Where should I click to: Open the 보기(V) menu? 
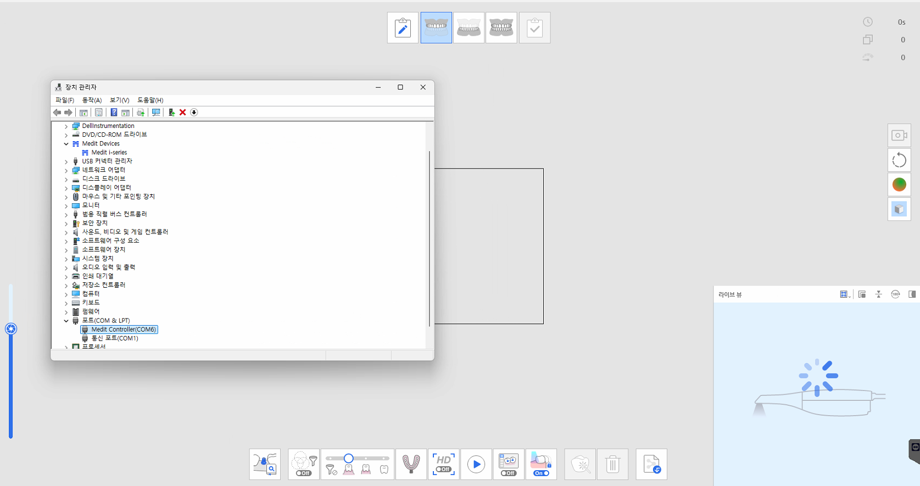[x=119, y=100]
